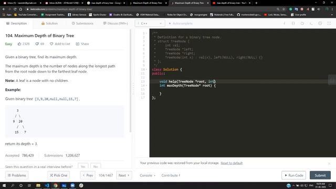Screen dimensions: 336x189
Task: Answer Yes to interview question prompt
Action: click(83, 166)
